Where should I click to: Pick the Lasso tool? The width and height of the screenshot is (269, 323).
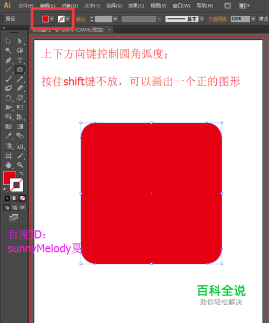(20, 50)
